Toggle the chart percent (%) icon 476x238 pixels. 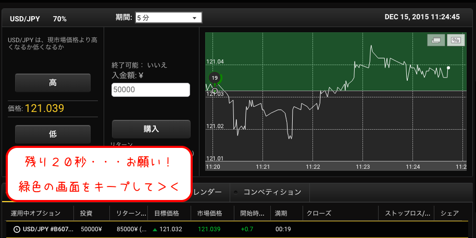[456, 40]
